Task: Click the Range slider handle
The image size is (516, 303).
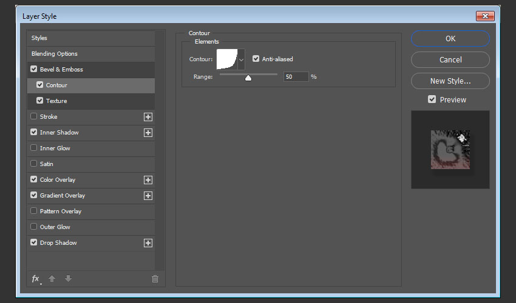Action: (x=248, y=78)
